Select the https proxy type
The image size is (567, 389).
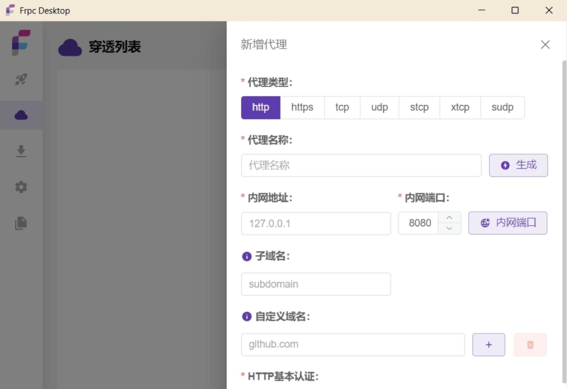click(302, 107)
